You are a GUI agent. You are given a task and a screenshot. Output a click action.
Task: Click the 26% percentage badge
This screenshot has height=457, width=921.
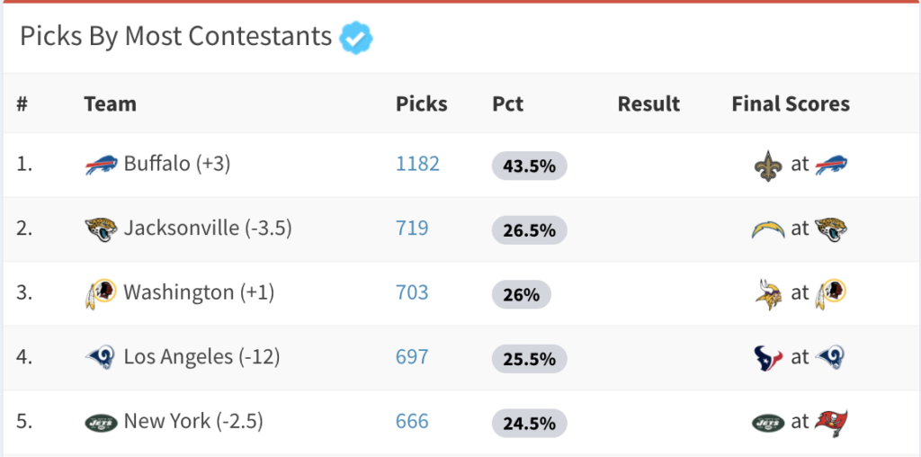pos(521,294)
